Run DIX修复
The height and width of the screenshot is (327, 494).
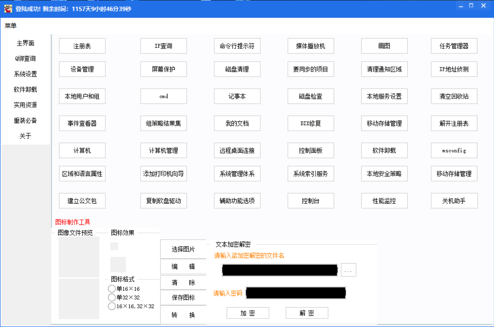coord(311,123)
